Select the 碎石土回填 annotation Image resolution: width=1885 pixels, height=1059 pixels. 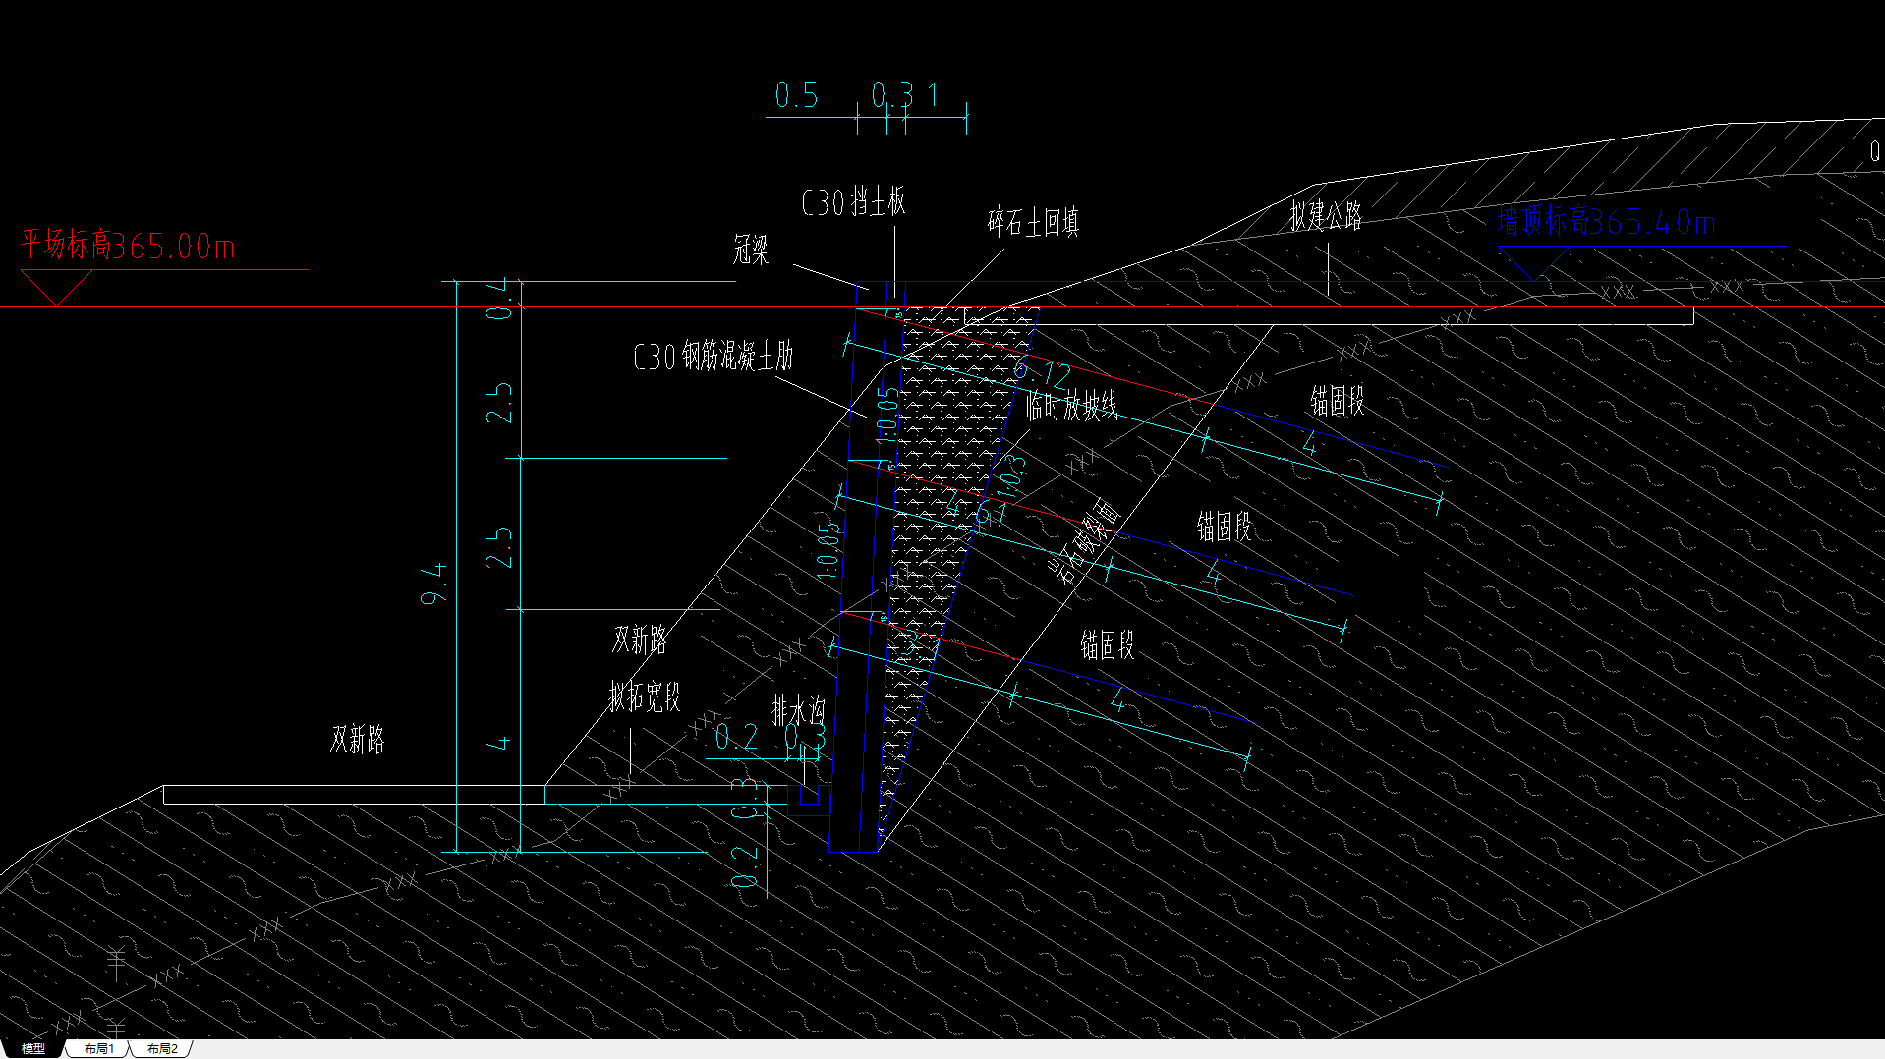(x=1033, y=222)
